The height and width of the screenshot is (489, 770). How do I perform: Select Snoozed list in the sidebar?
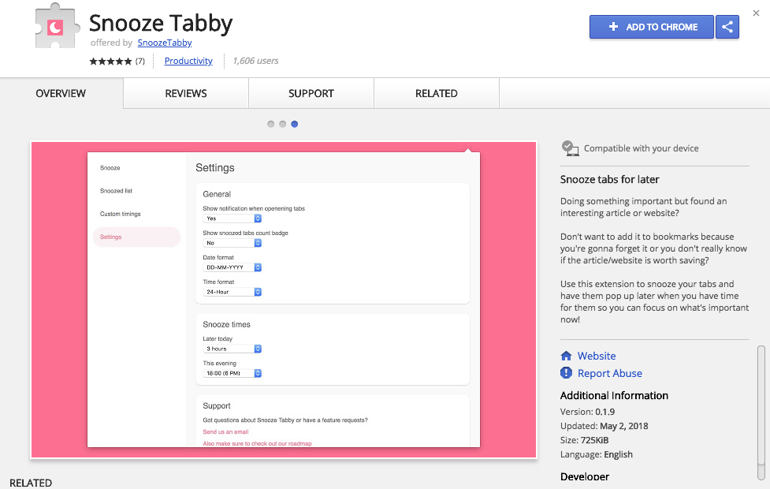click(116, 191)
